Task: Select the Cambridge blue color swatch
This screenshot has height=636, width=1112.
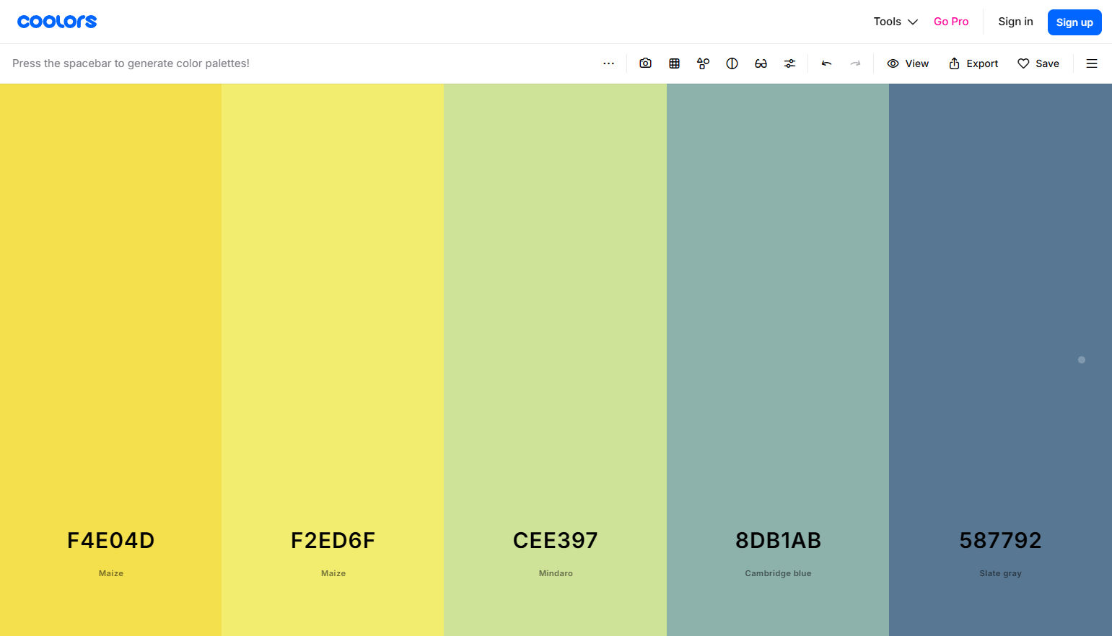Action: tap(777, 324)
